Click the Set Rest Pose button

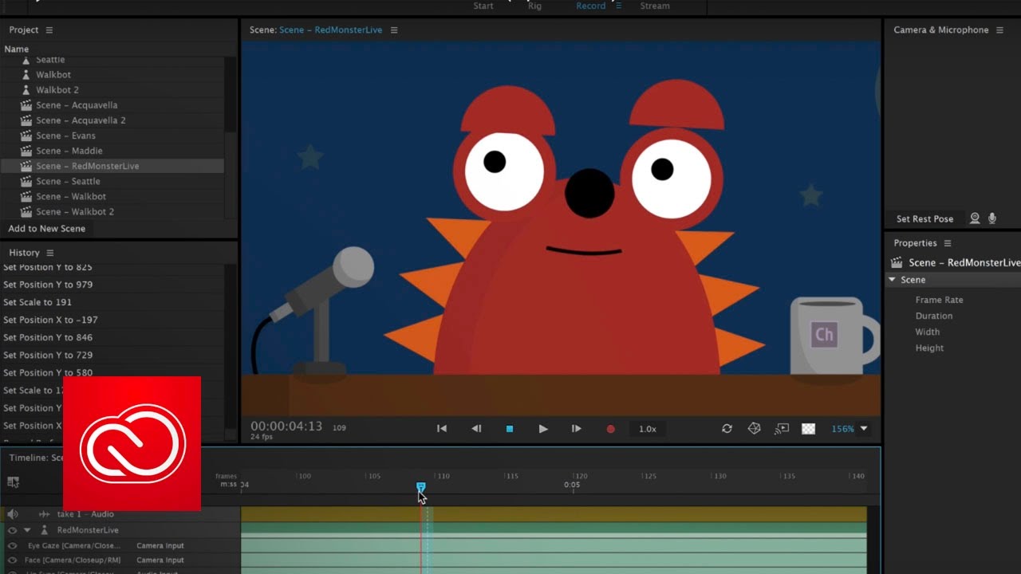click(925, 218)
